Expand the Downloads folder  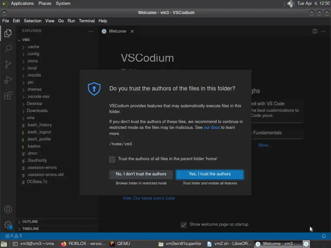37,111
